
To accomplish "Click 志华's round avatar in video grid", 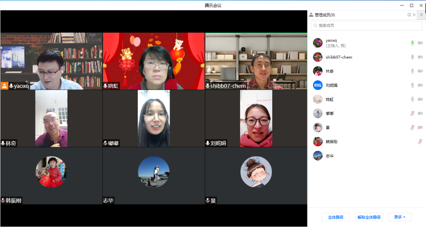I will point(154,172).
